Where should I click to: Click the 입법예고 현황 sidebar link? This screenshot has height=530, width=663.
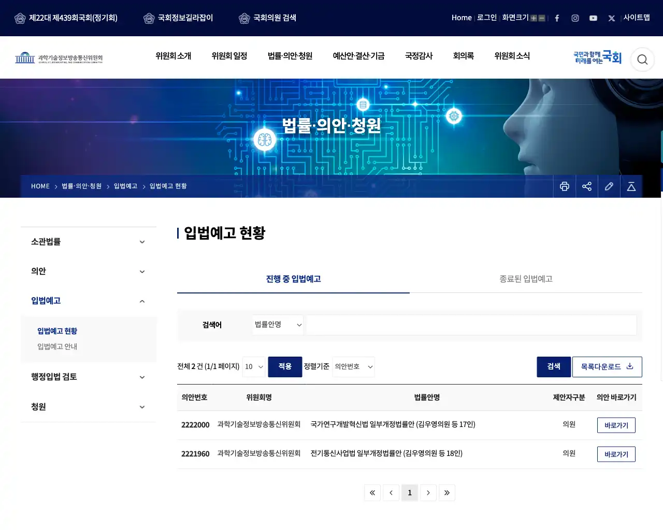(57, 331)
